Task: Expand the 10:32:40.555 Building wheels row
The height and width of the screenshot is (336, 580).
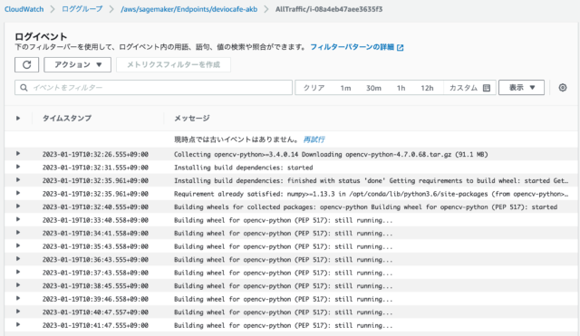Action: pyautogui.click(x=18, y=206)
